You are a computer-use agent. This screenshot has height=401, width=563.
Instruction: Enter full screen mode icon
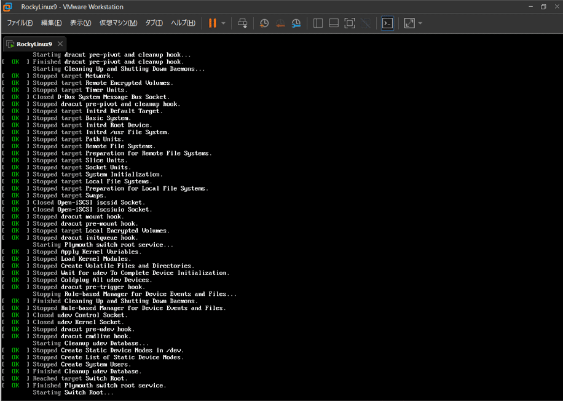(349, 23)
